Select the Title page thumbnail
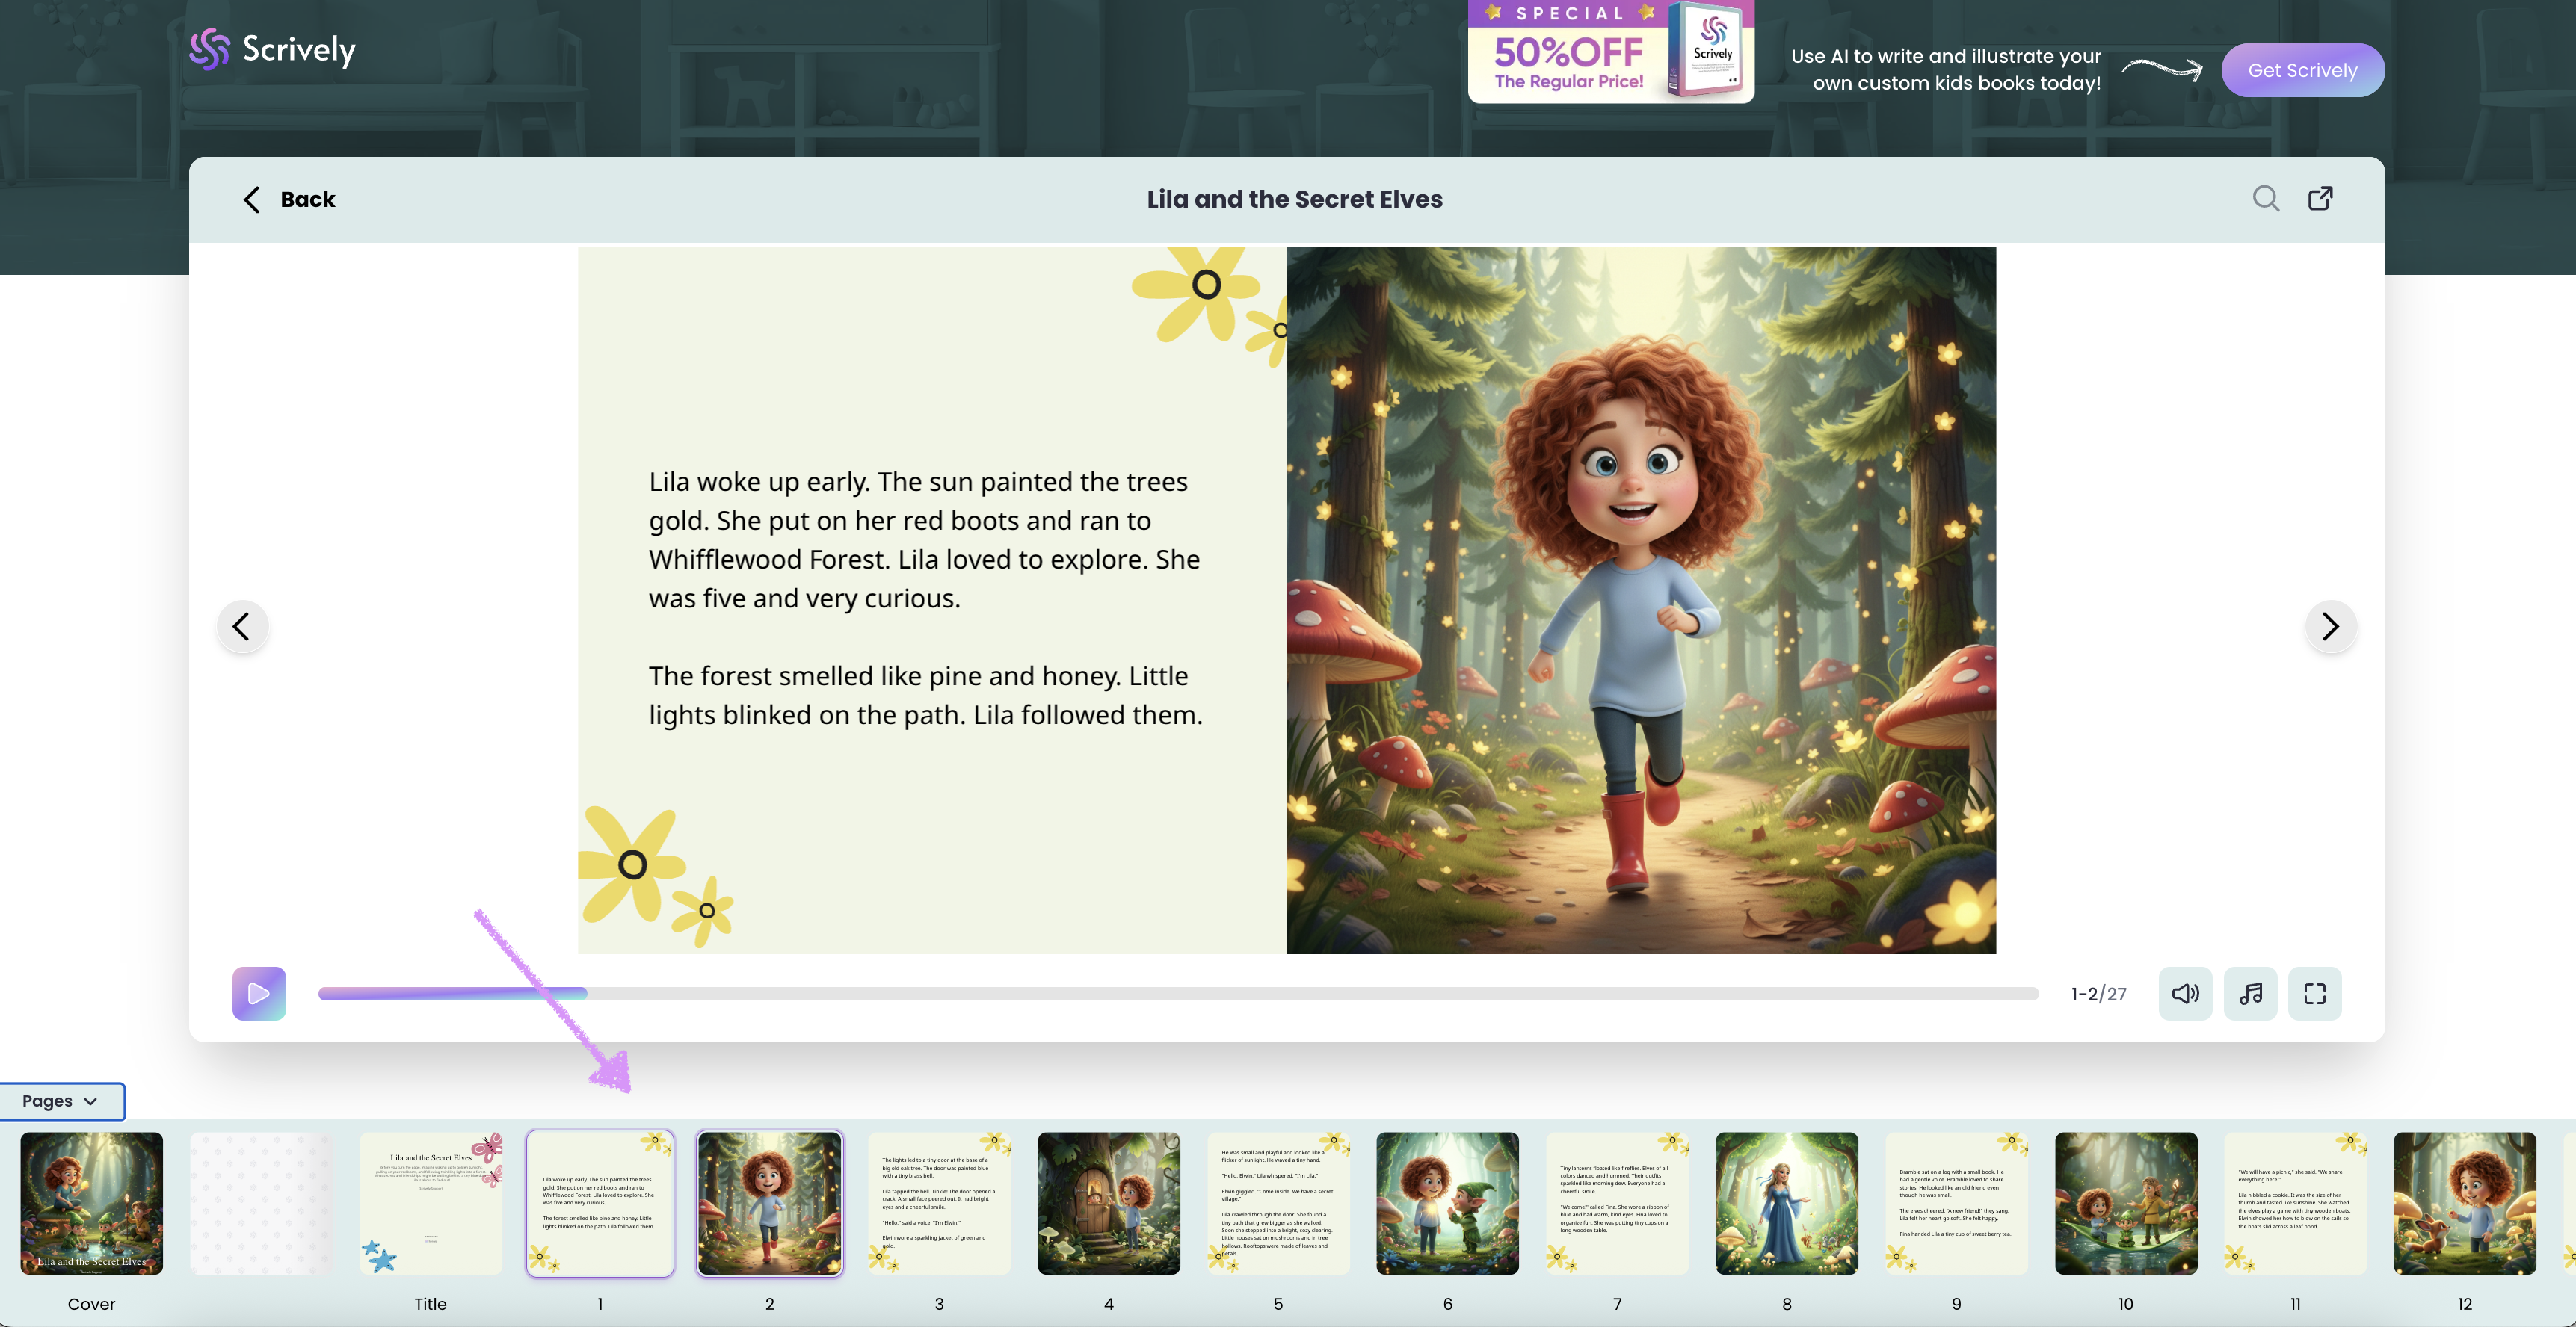 click(x=431, y=1203)
